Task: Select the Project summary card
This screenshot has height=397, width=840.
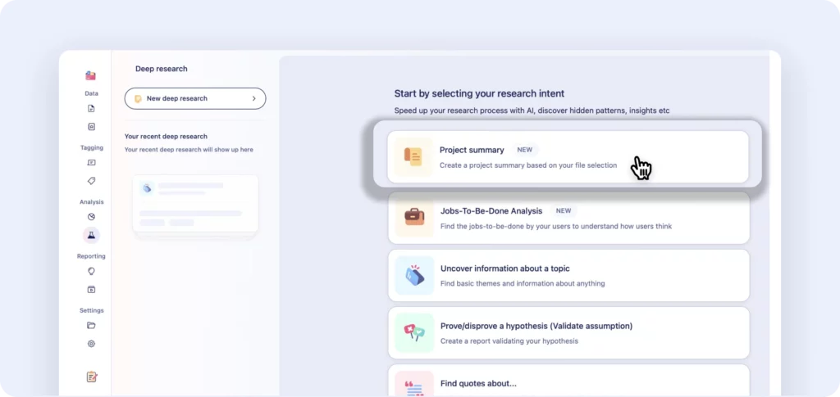Action: pos(568,157)
